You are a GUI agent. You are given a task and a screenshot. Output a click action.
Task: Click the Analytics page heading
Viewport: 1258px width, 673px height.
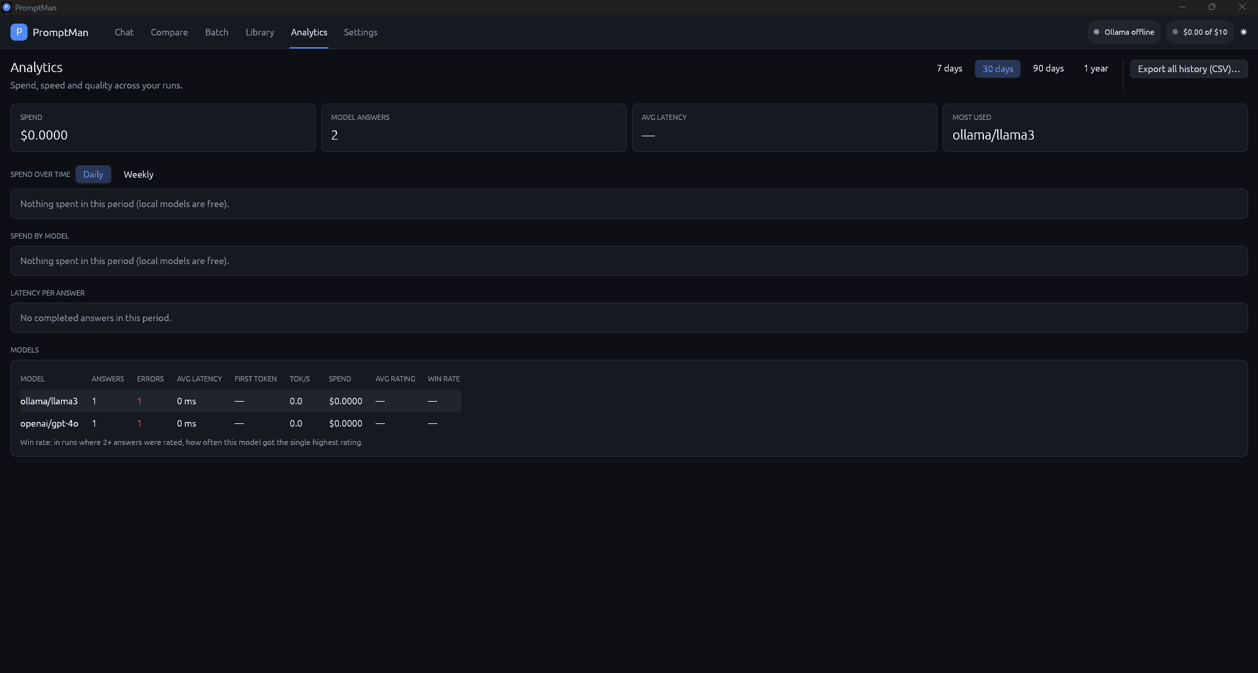tap(37, 67)
